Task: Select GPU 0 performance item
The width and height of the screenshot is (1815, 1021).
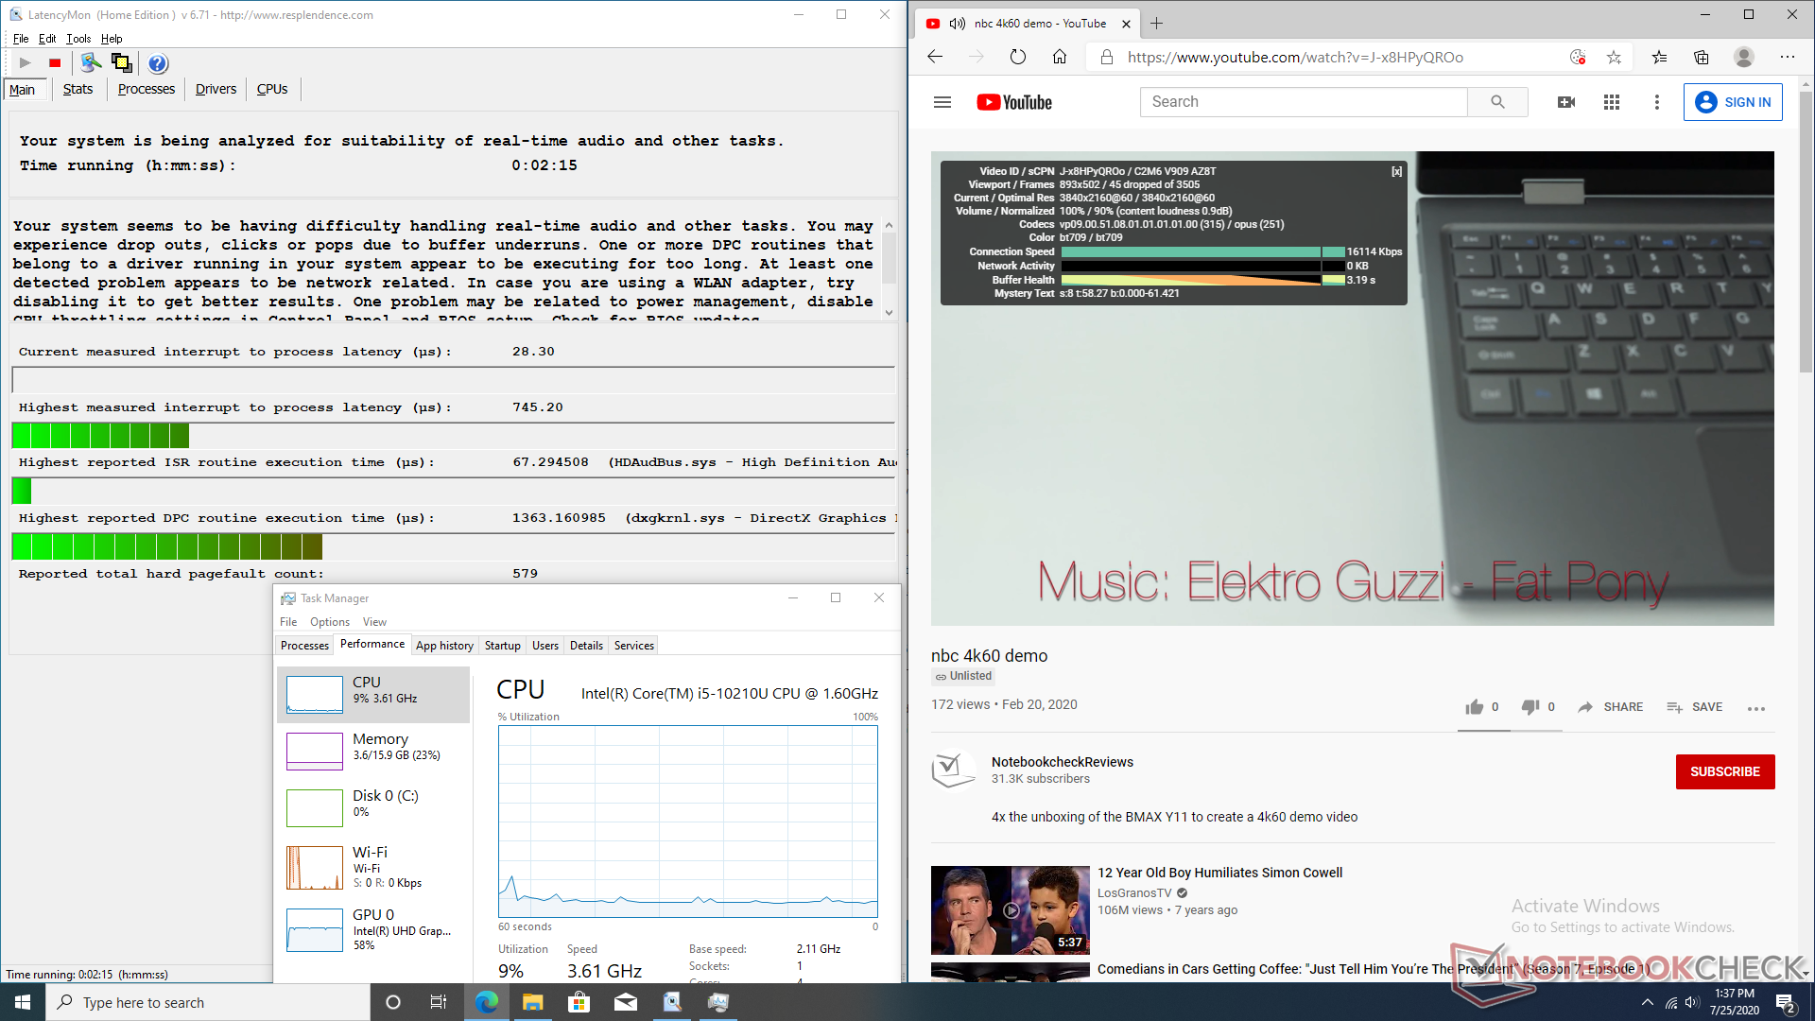Action: pos(374,930)
